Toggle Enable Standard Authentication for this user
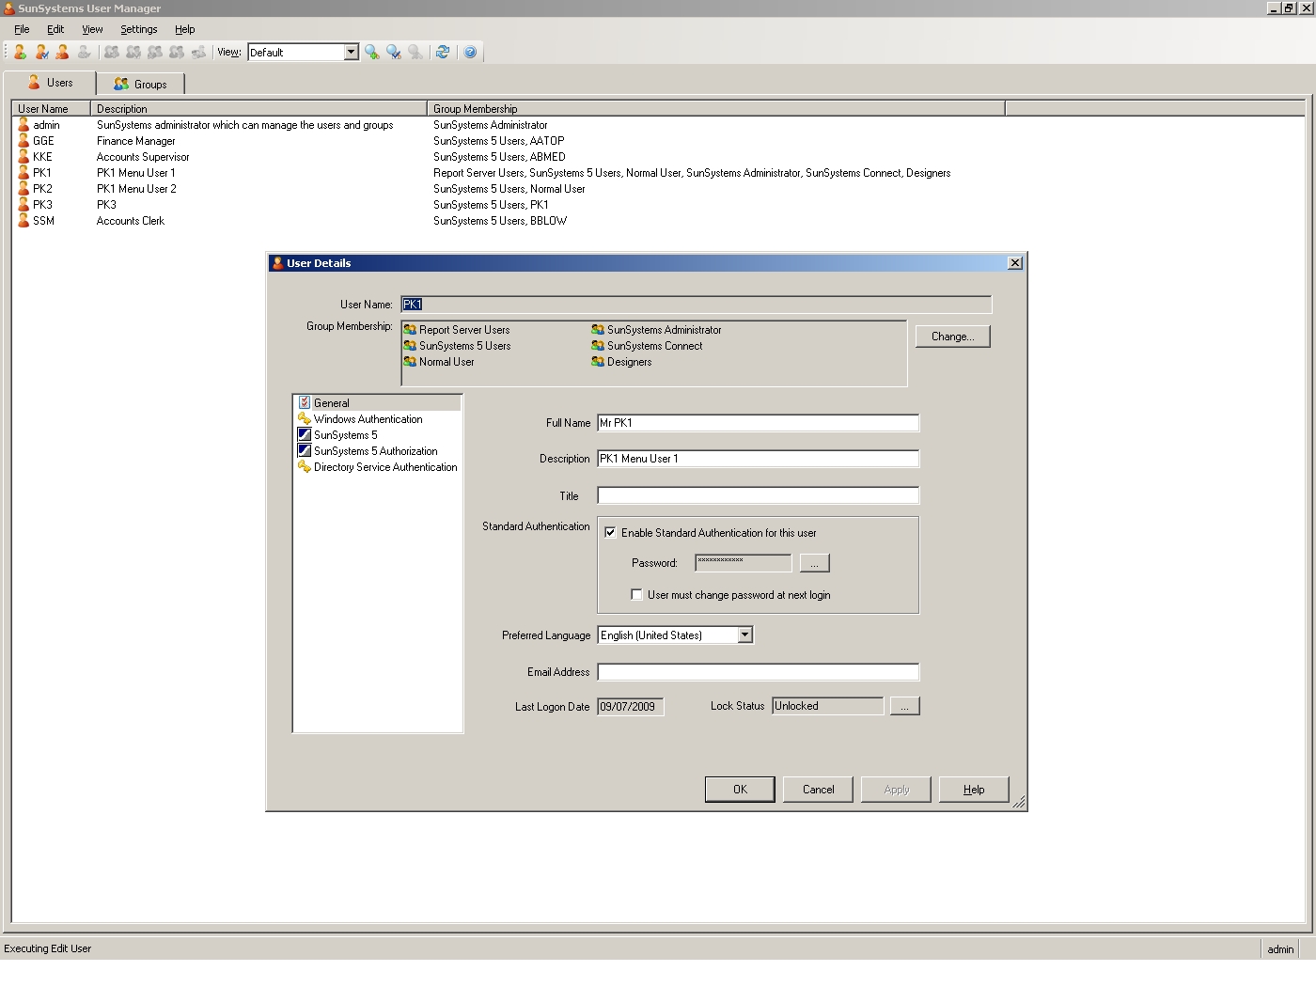Screen dimensions: 1316x987 (x=610, y=533)
